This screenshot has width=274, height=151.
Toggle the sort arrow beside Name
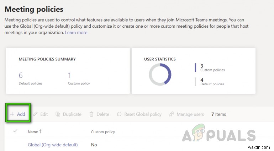[x=40, y=131]
